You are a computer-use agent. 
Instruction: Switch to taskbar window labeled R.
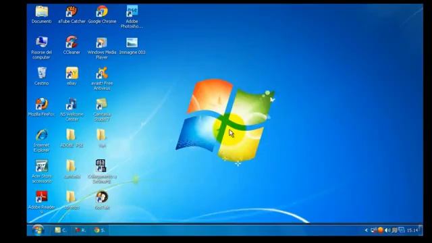coord(80,230)
